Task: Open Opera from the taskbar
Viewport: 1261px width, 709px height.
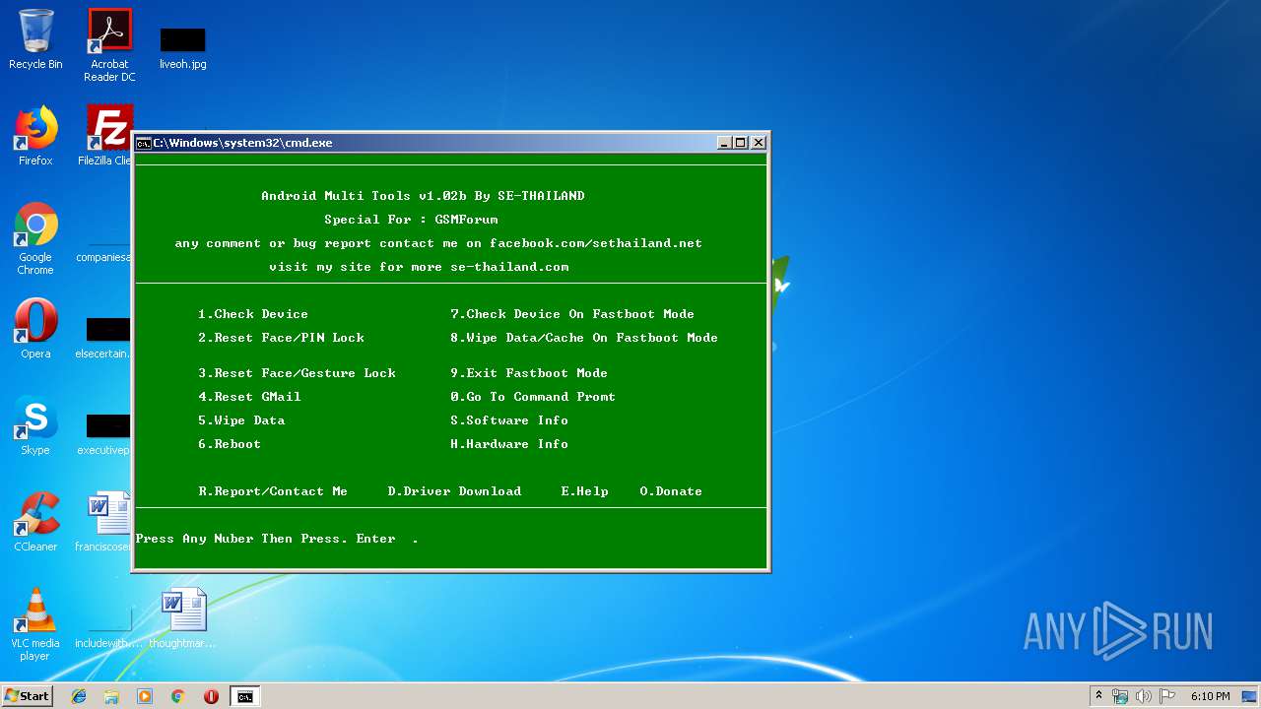Action: pos(211,696)
